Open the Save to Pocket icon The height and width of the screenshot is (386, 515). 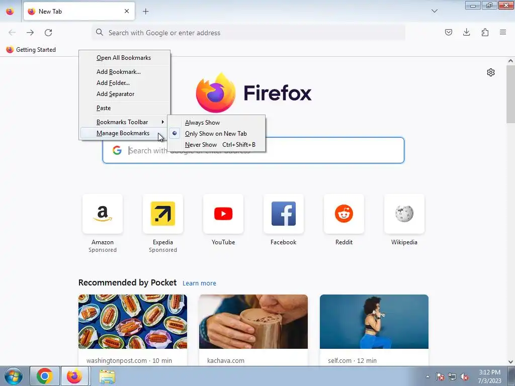pos(448,32)
